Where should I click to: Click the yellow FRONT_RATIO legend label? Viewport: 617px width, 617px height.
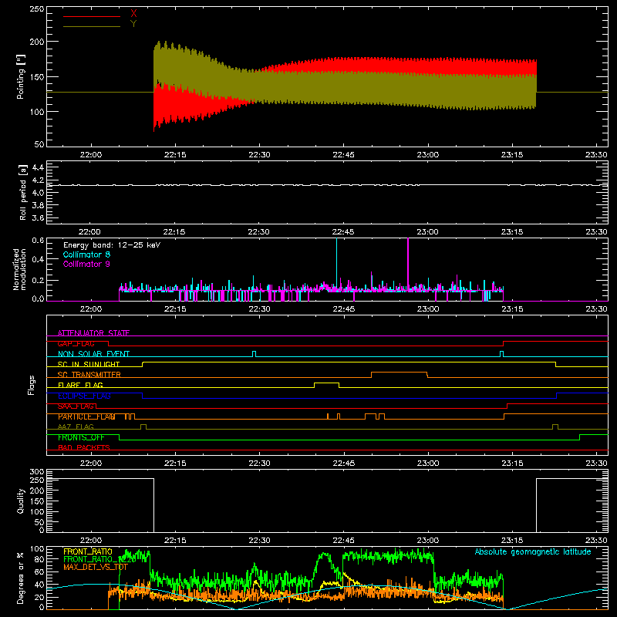[88, 551]
